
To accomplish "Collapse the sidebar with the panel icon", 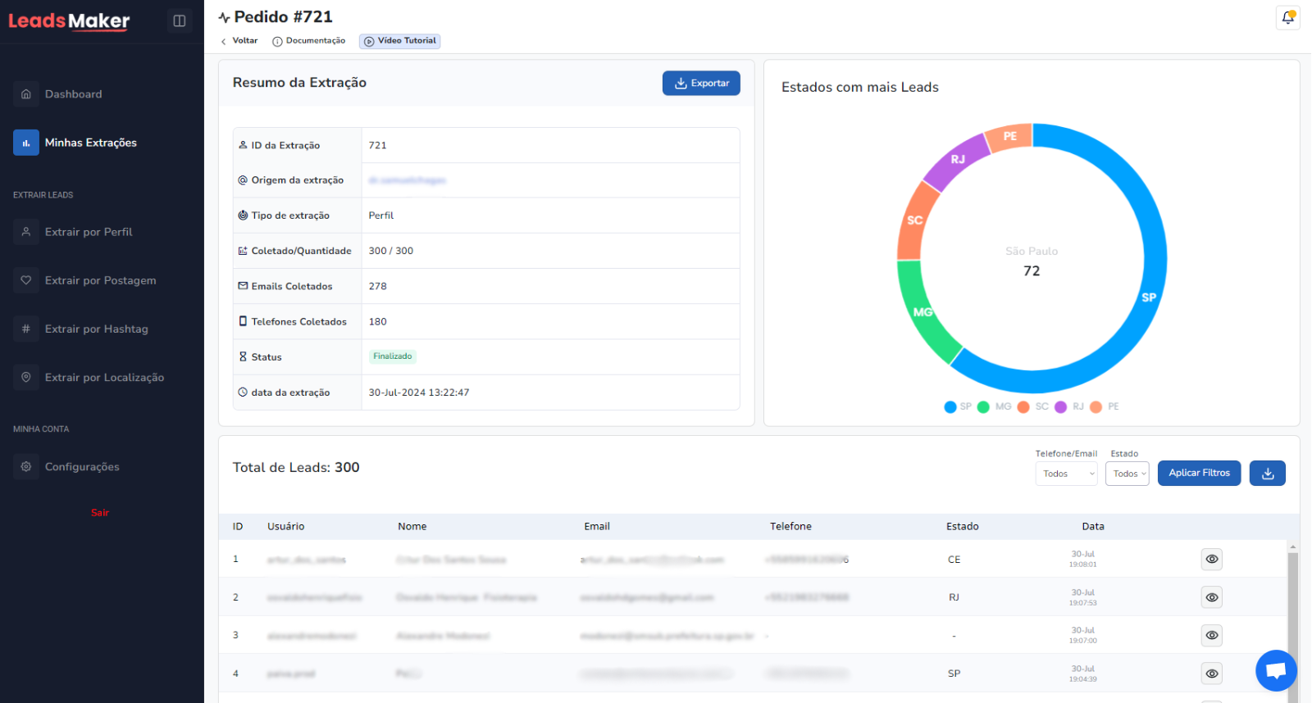I will pos(180,20).
